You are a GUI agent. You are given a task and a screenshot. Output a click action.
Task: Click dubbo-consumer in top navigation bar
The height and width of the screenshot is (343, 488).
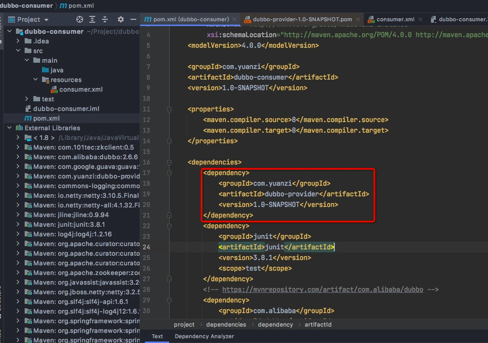27,6
